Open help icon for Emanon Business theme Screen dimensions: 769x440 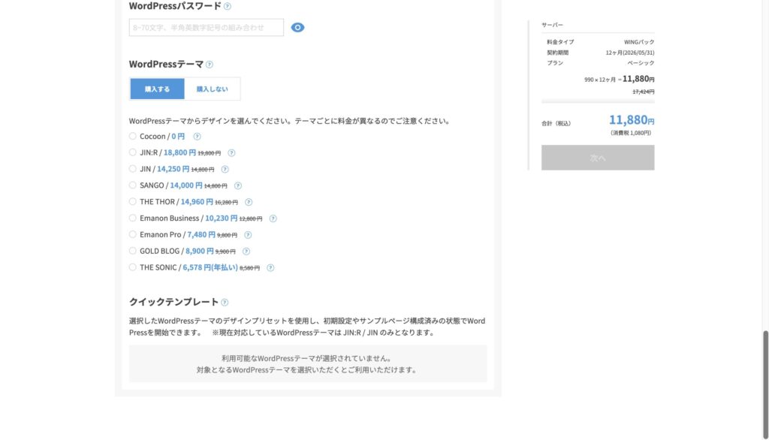[273, 218]
